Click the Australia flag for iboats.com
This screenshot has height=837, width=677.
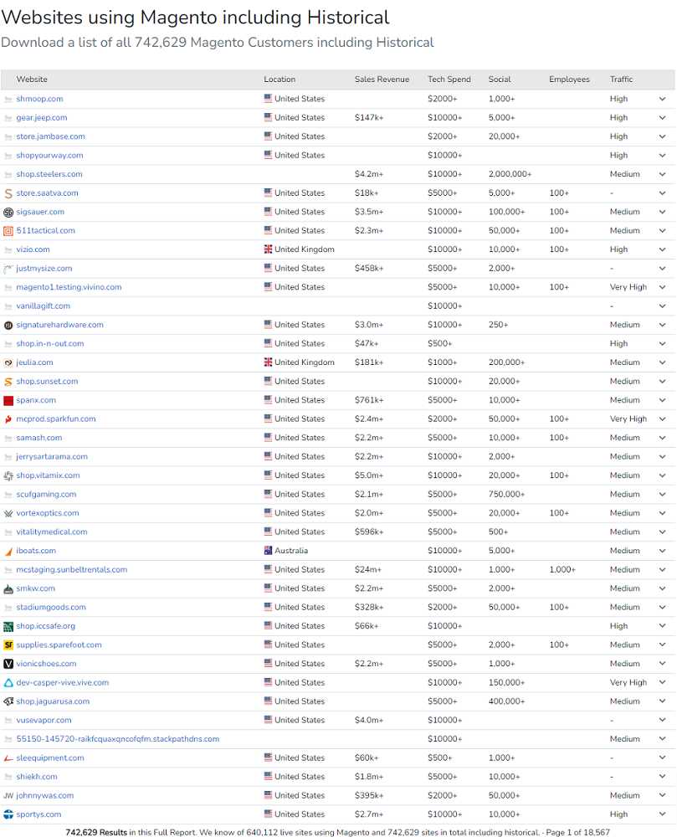pos(268,551)
